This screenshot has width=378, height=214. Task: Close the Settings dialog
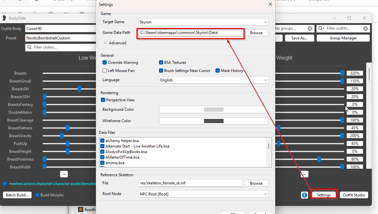[270, 4]
